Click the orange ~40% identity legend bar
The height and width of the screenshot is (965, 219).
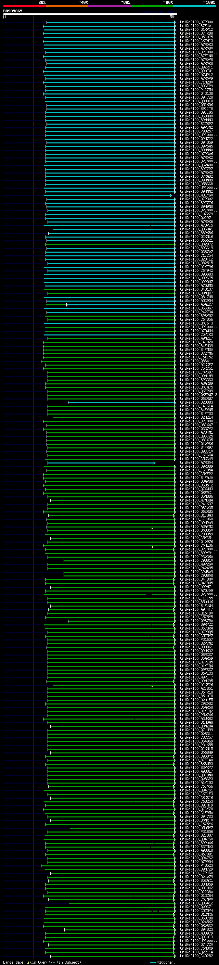[x=67, y=6]
